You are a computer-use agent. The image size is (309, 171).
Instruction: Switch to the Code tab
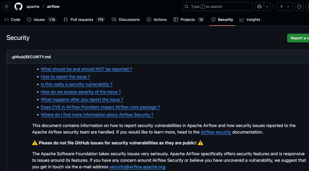[x=12, y=20]
